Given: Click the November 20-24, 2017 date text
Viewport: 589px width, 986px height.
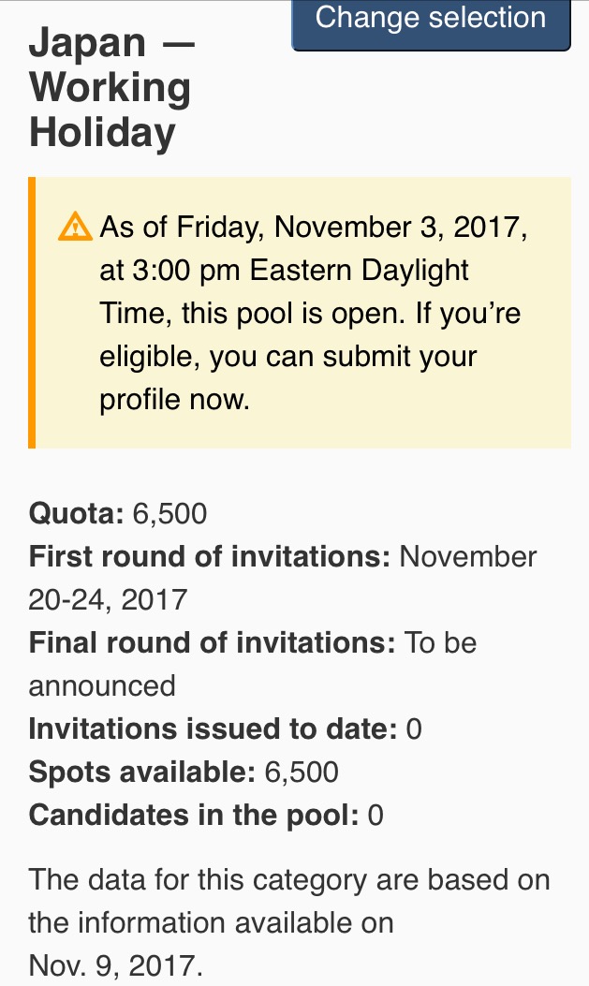Looking at the screenshot, I should (282, 578).
